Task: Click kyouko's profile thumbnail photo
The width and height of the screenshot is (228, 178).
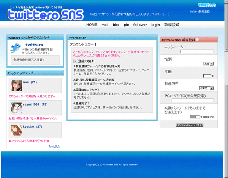Action: click(16, 130)
